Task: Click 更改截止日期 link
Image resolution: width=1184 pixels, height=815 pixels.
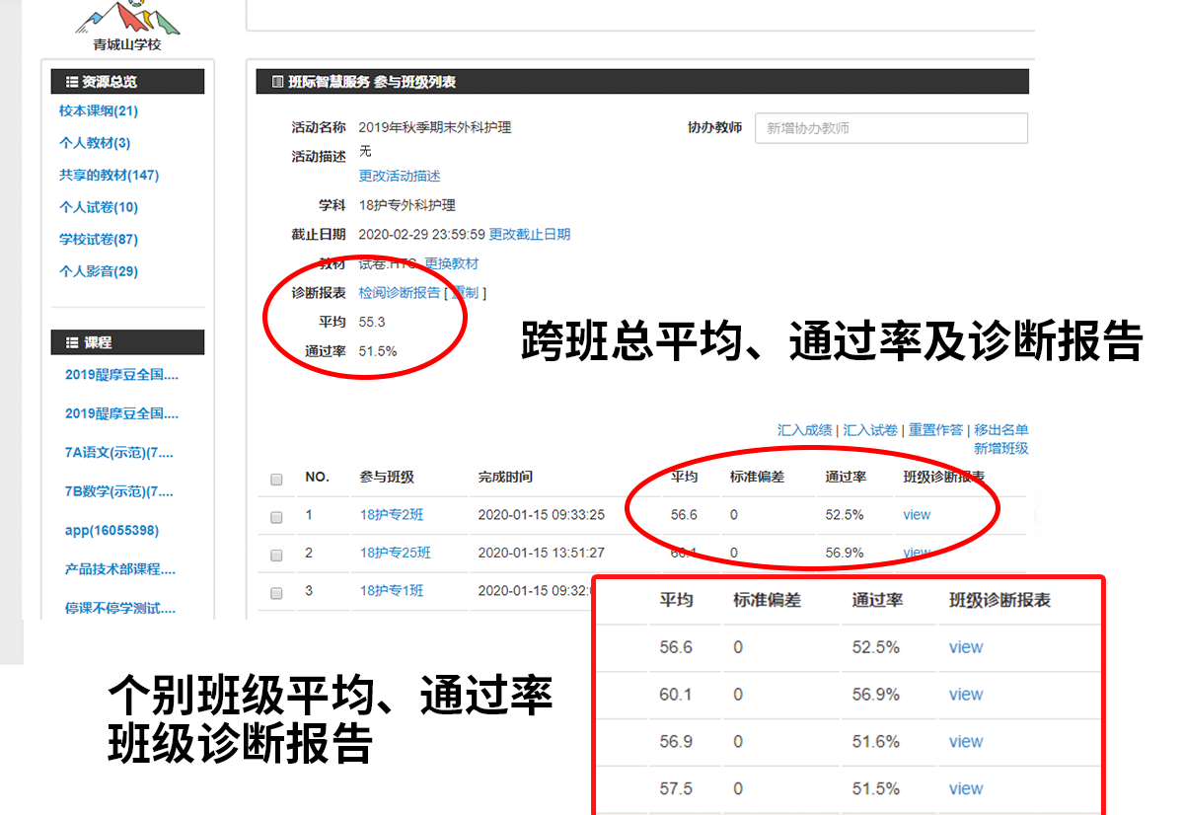Action: (x=530, y=235)
